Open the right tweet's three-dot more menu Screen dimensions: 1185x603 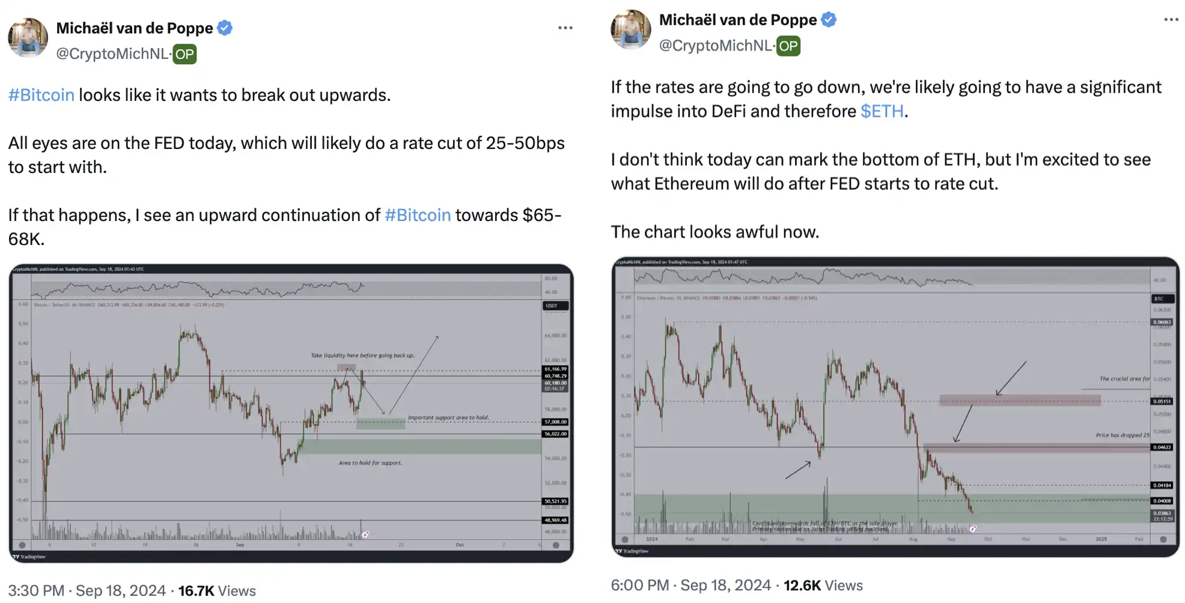1171,20
